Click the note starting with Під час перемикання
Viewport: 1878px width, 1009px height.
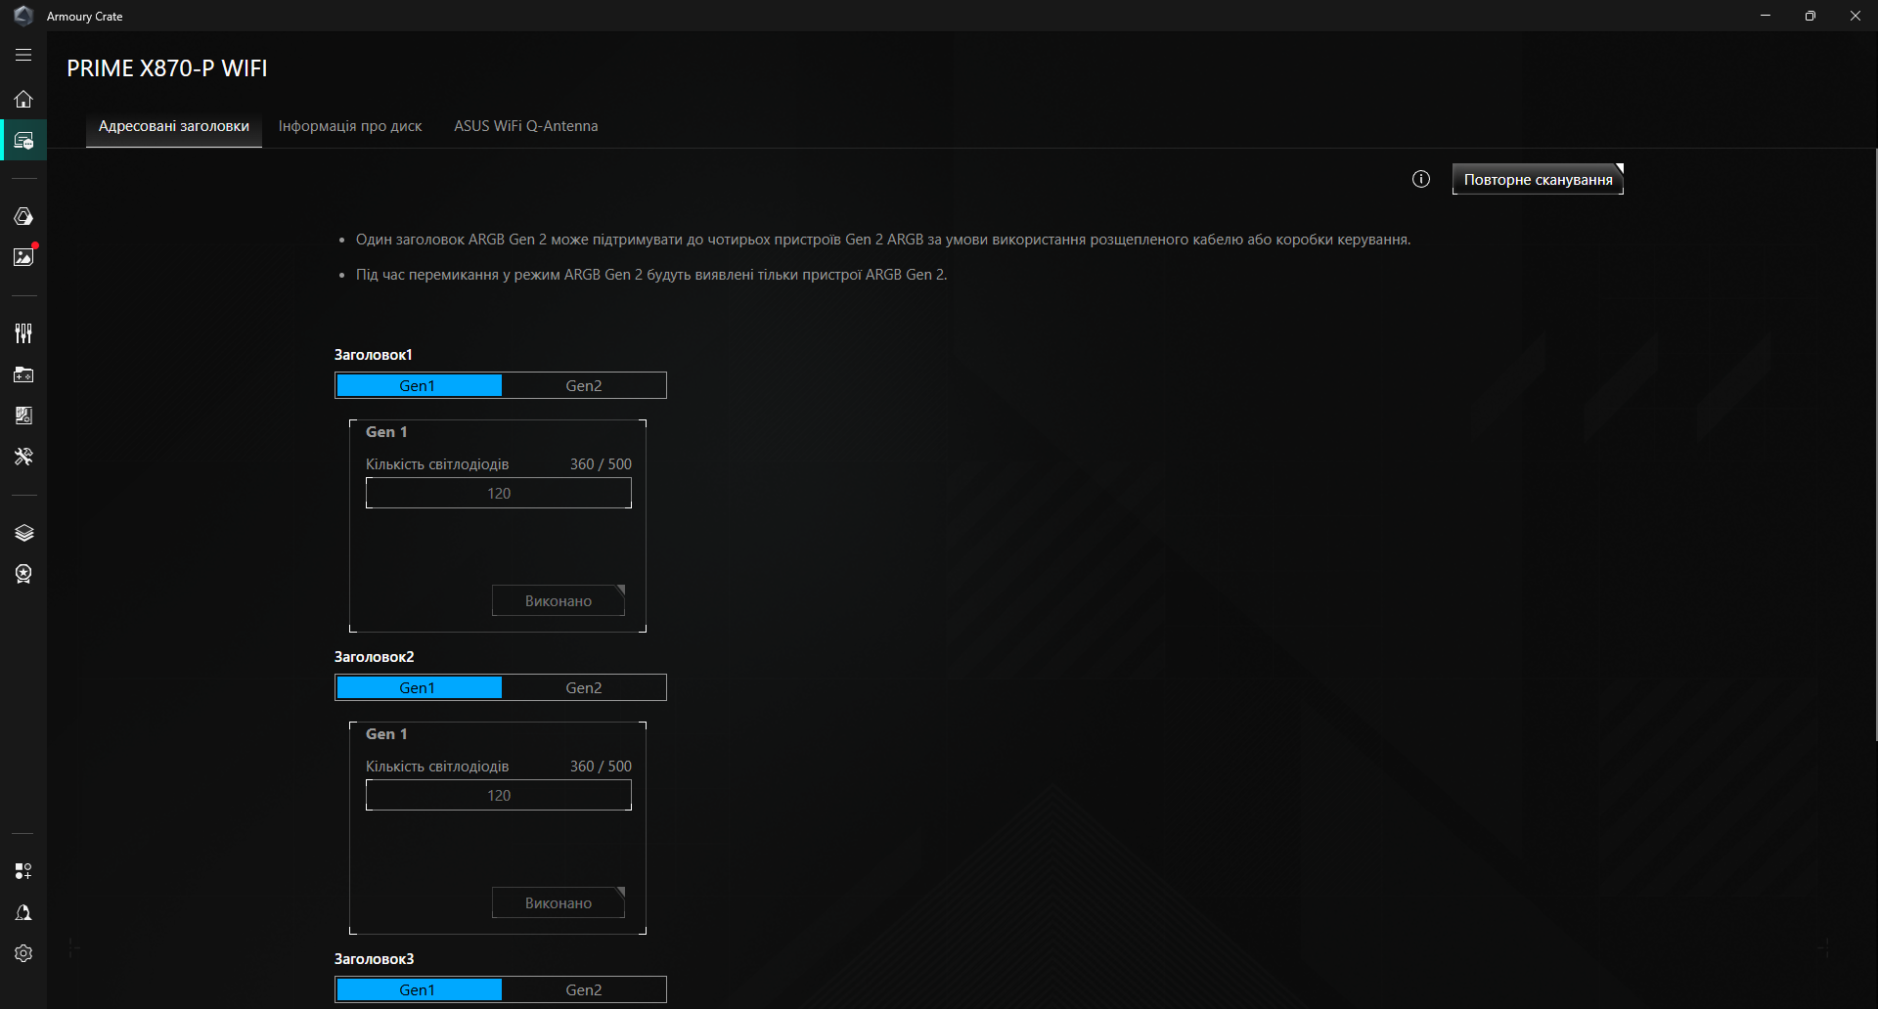[x=651, y=275]
